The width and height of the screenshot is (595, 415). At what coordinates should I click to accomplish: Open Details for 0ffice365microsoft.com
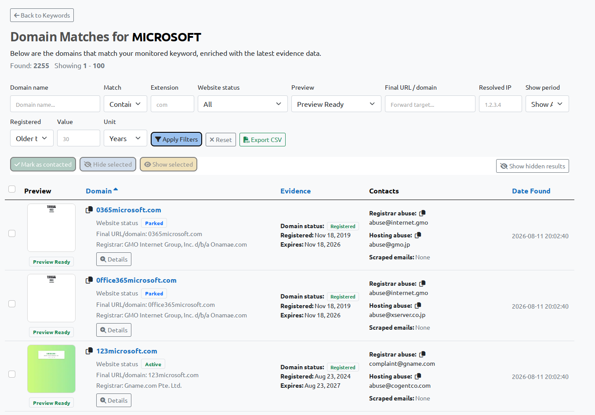point(114,330)
